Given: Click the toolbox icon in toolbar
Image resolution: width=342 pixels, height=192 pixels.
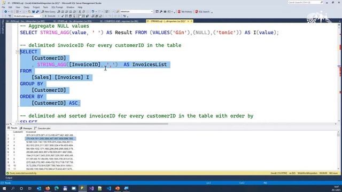Looking at the screenshot, I should click(x=165, y=12).
